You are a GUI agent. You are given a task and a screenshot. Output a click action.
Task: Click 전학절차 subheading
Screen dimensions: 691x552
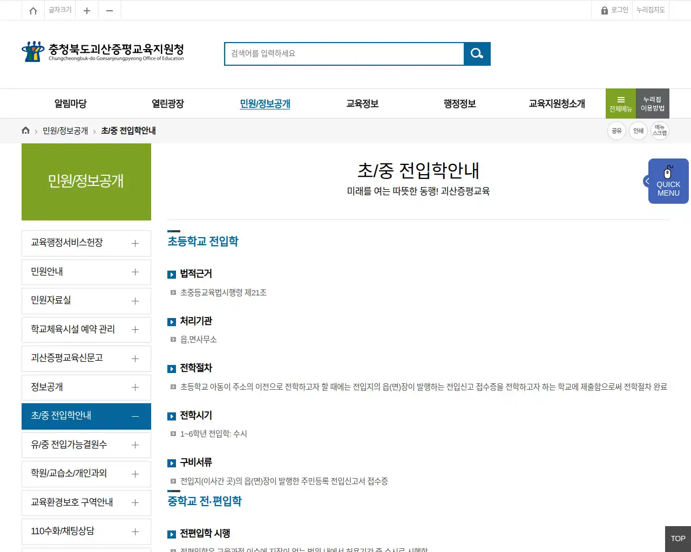(196, 368)
